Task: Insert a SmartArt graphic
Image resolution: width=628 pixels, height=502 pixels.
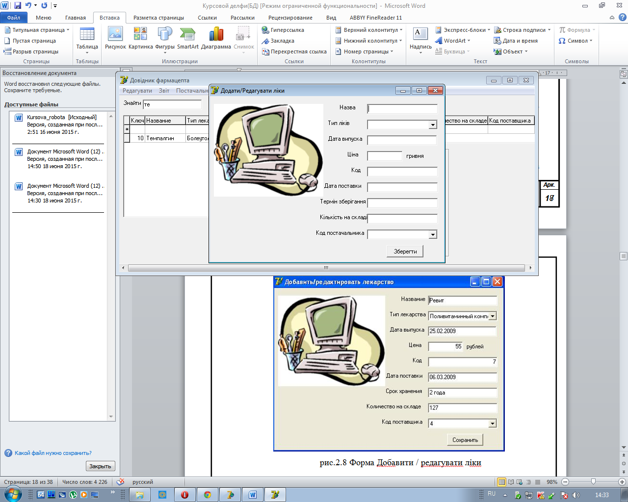Action: click(188, 38)
